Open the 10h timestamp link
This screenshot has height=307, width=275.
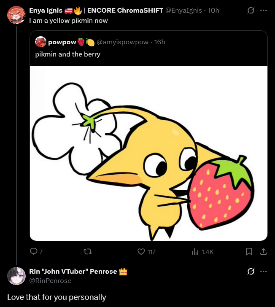[x=214, y=10]
